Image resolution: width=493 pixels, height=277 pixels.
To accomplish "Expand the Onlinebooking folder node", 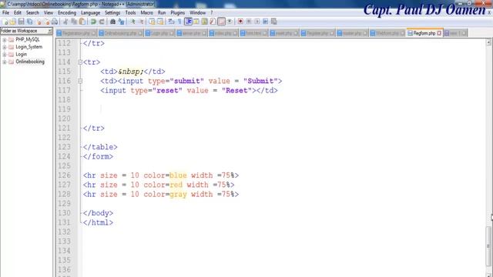I will point(5,62).
